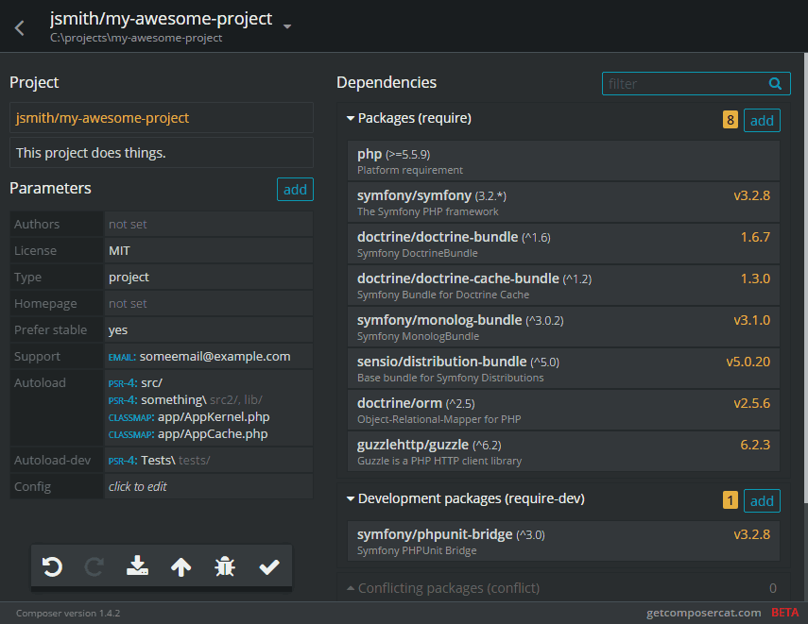Click the Validate checkmark icon
Image resolution: width=808 pixels, height=624 pixels.
(268, 566)
